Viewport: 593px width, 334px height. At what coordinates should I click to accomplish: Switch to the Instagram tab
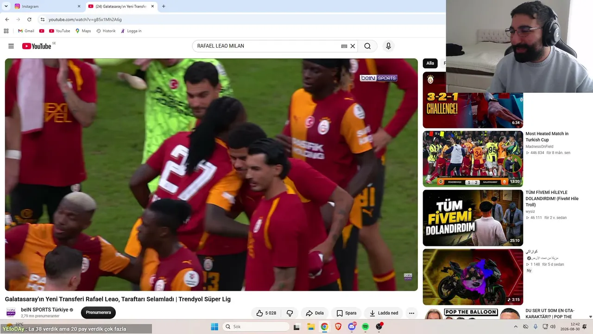pyautogui.click(x=46, y=6)
